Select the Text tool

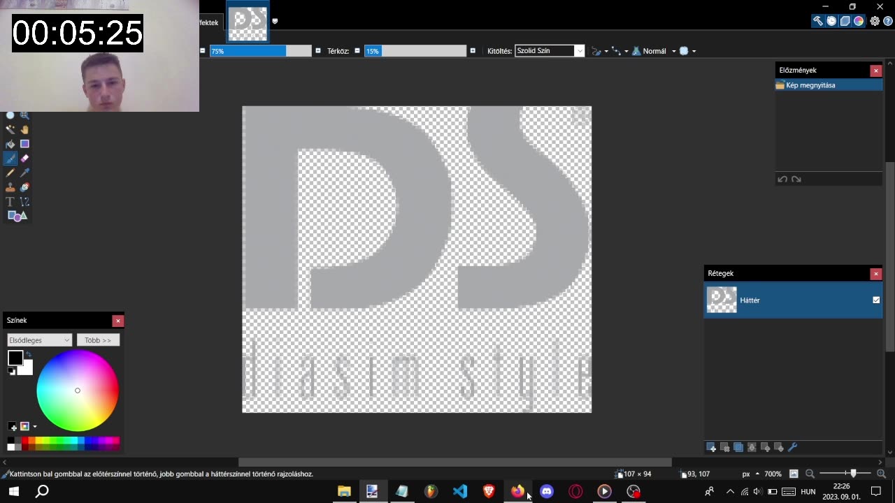(10, 202)
